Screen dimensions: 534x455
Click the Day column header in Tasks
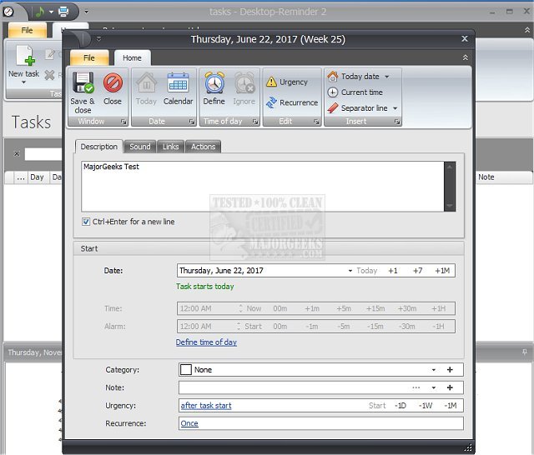(37, 177)
